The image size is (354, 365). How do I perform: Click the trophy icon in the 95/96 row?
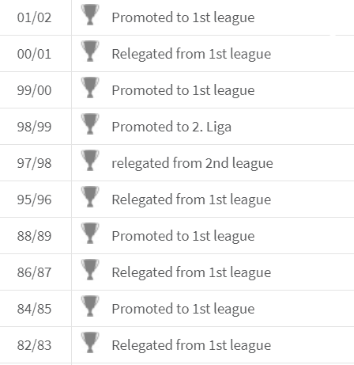[90, 197]
